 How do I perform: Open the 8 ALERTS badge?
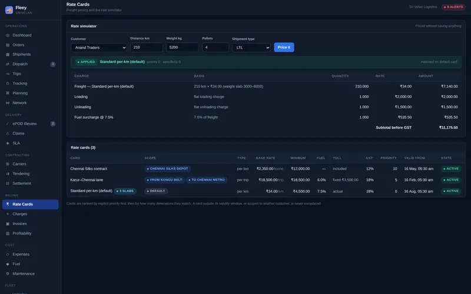point(453,7)
